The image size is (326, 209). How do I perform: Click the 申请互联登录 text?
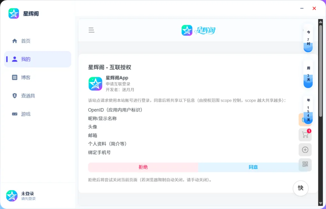click(x=118, y=84)
